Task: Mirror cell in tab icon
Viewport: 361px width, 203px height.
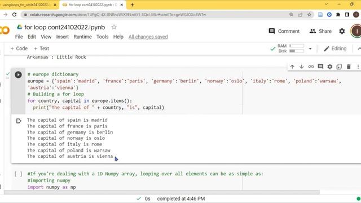Action: click(x=339, y=67)
